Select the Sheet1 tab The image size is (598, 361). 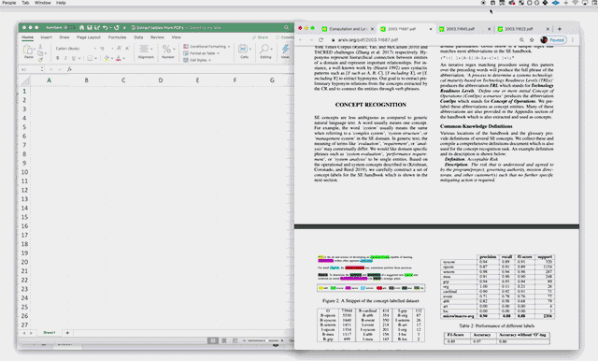coord(50,333)
